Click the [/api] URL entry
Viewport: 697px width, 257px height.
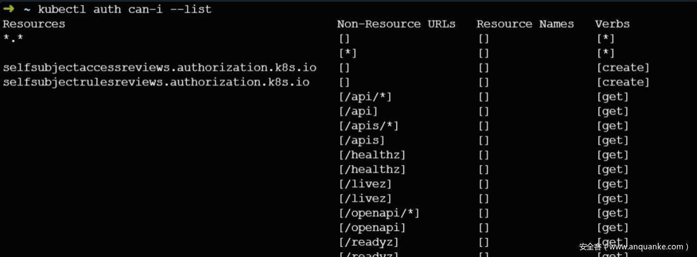(357, 112)
